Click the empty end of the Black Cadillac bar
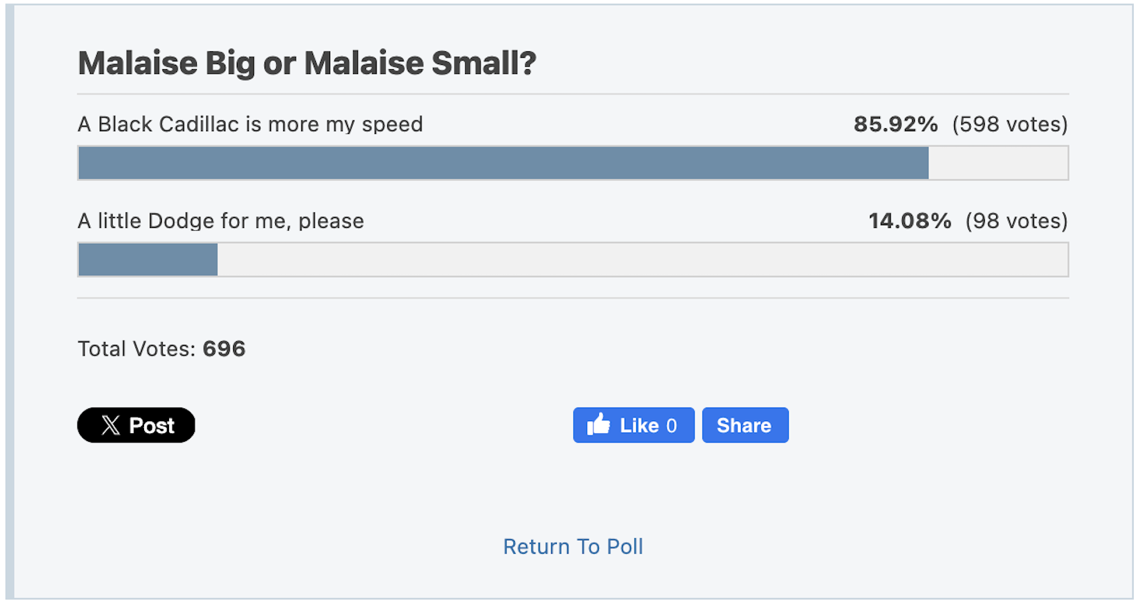Viewport: 1141px width, 605px height. click(x=998, y=163)
